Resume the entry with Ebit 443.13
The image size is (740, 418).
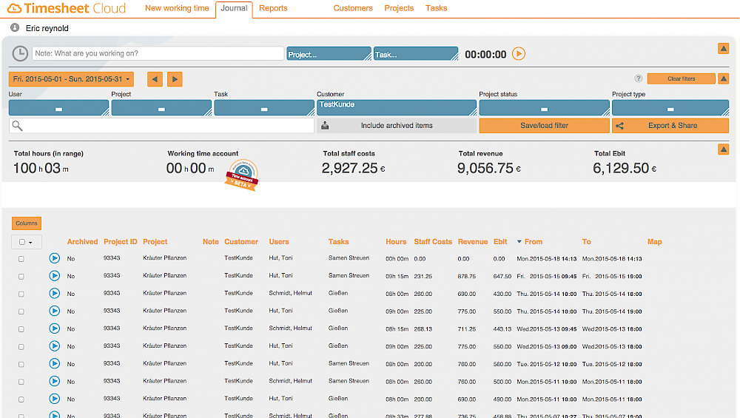click(x=54, y=328)
